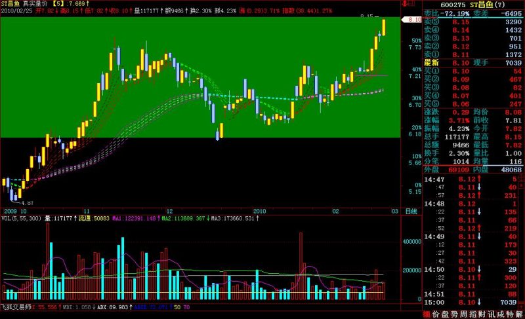Click the latest yellow candlestick near 8.15

pyautogui.click(x=383, y=27)
